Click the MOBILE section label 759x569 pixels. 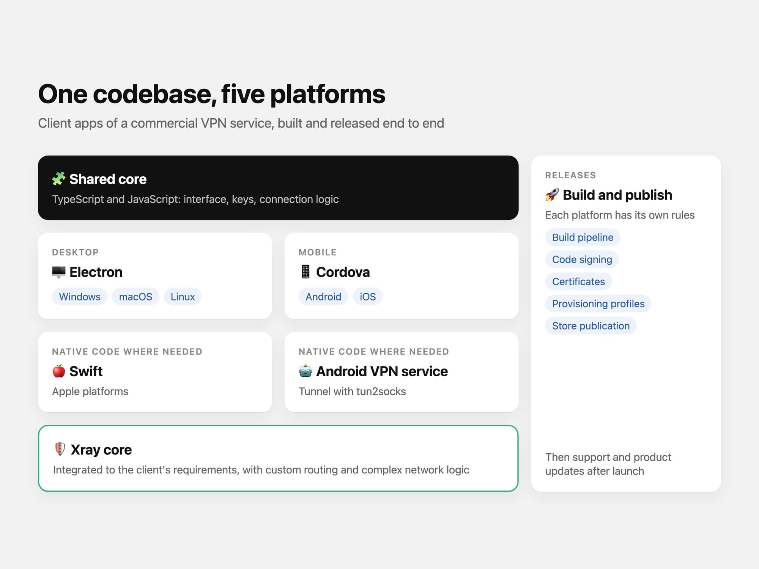[318, 252]
